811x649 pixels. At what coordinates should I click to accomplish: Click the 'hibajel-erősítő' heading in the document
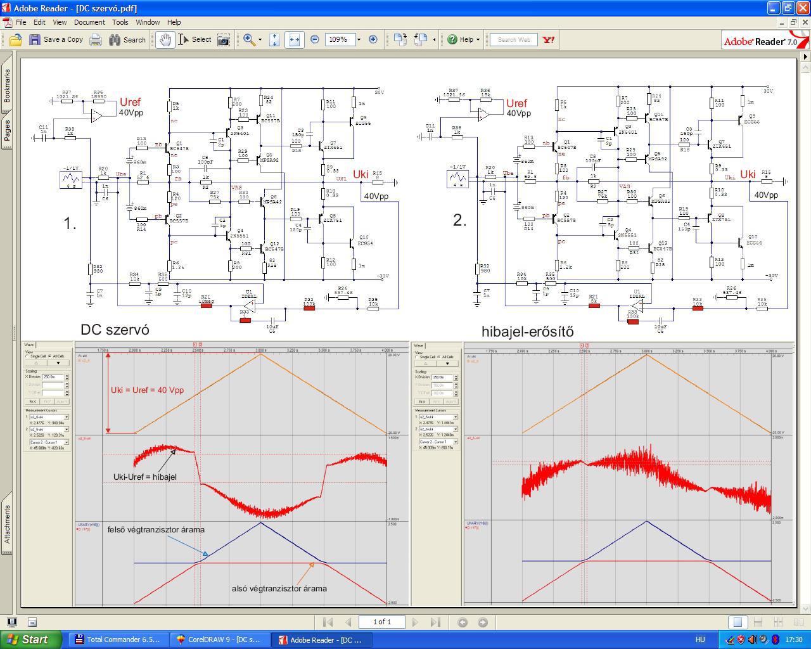tap(527, 331)
